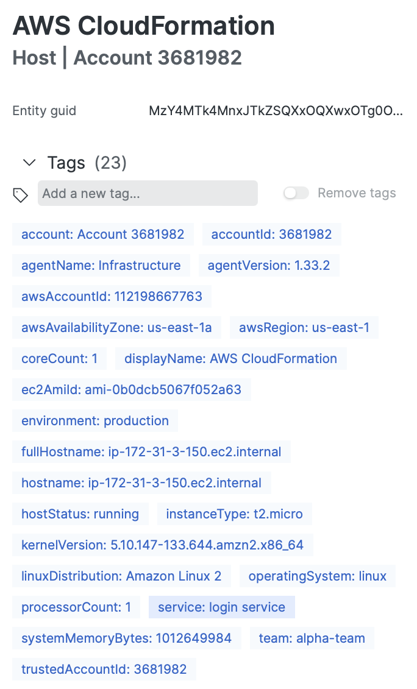Click the tag icon beside the tag input
417x689 pixels.
tap(21, 193)
